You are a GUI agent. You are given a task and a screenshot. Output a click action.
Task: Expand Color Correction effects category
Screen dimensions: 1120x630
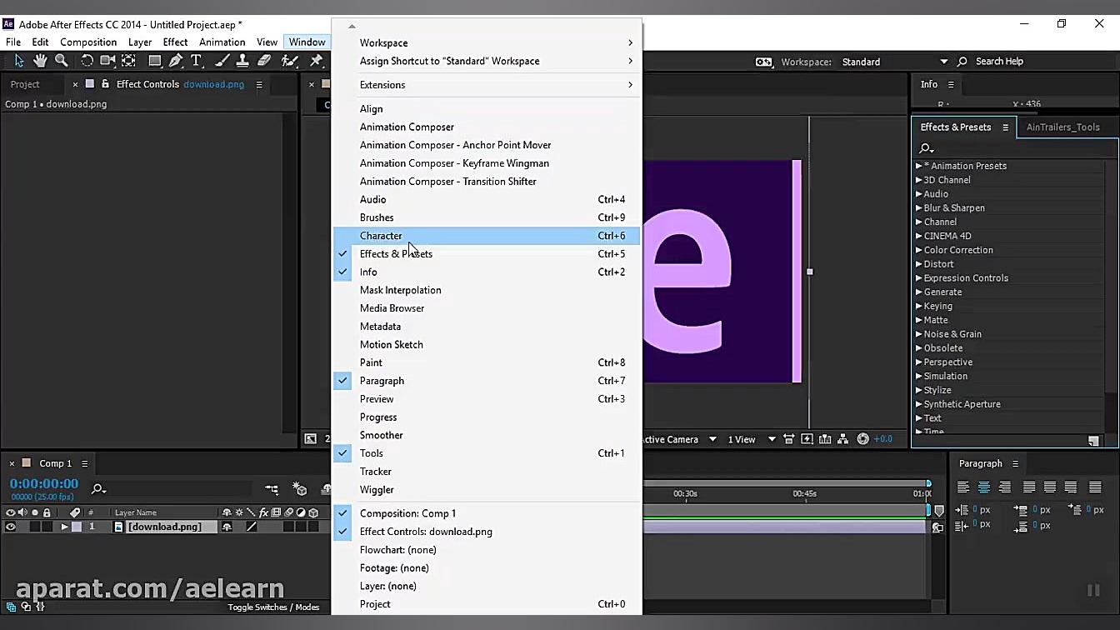coord(918,250)
